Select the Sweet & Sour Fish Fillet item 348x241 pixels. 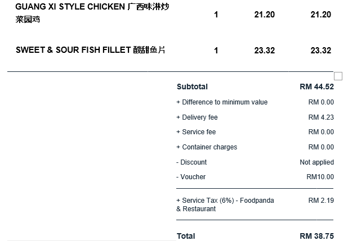point(90,50)
